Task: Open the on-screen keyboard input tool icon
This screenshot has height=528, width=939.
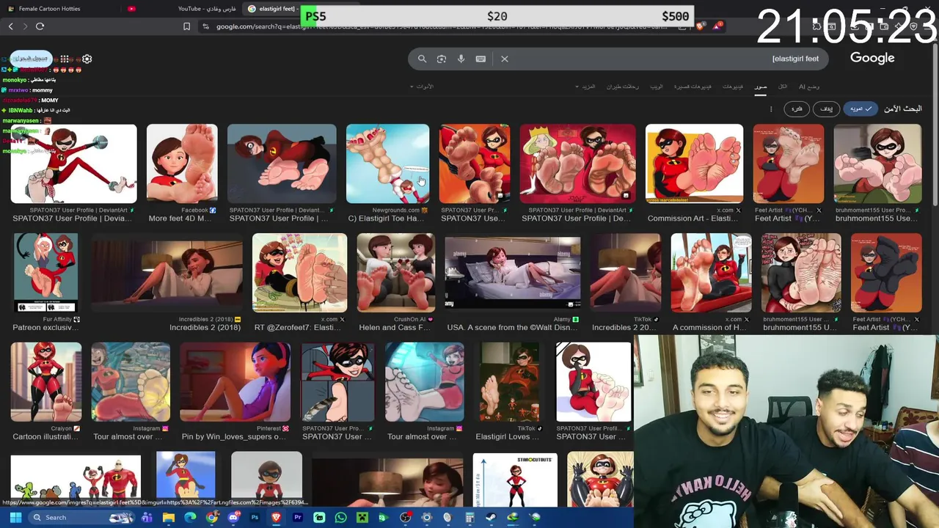Action: [x=481, y=59]
